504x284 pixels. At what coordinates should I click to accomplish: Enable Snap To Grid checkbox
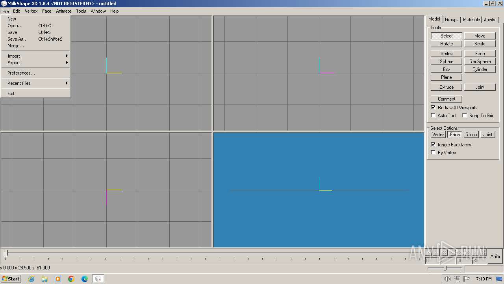click(x=478, y=116)
